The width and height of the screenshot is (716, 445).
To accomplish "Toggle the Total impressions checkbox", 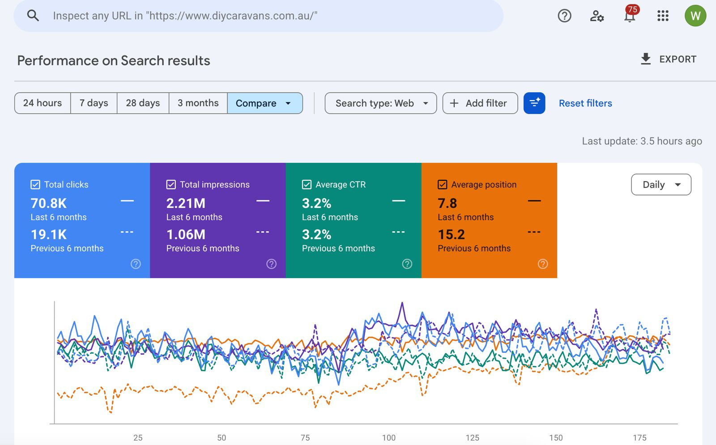I will click(171, 185).
